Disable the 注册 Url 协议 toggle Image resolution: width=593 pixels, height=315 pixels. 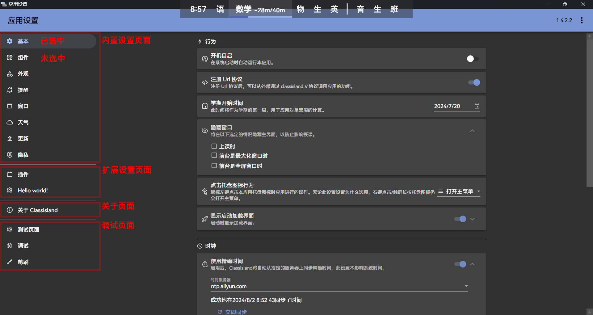(474, 82)
